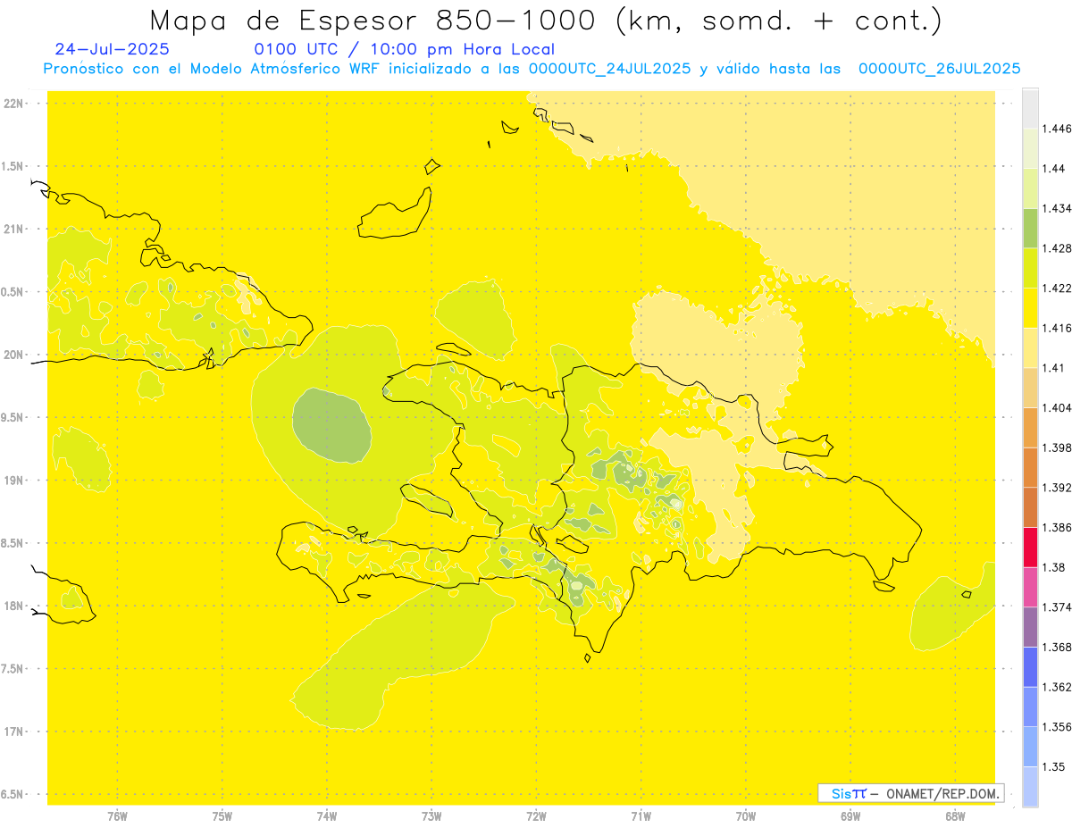Screen dimensions: 1072x828
Task: Click the '68W' longitude label
Action: [955, 815]
